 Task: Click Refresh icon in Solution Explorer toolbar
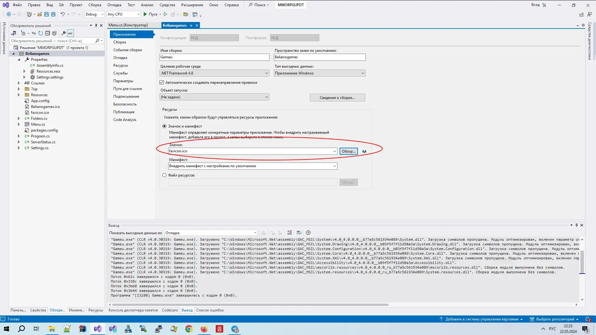[41, 33]
